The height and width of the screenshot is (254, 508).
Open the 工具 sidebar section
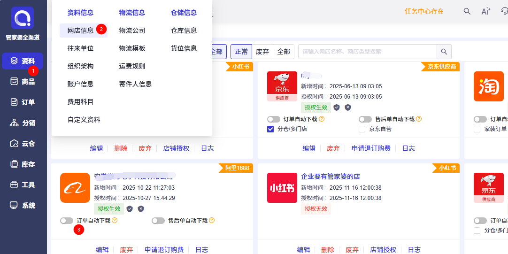pos(23,185)
